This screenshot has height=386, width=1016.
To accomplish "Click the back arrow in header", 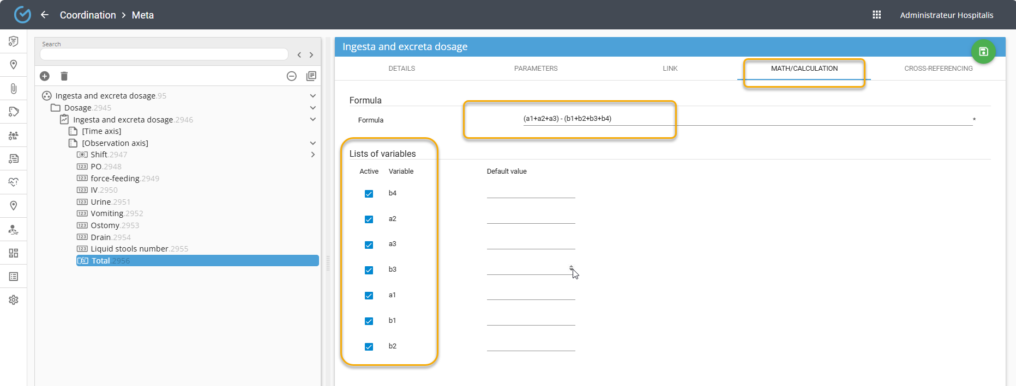I will pyautogui.click(x=45, y=15).
